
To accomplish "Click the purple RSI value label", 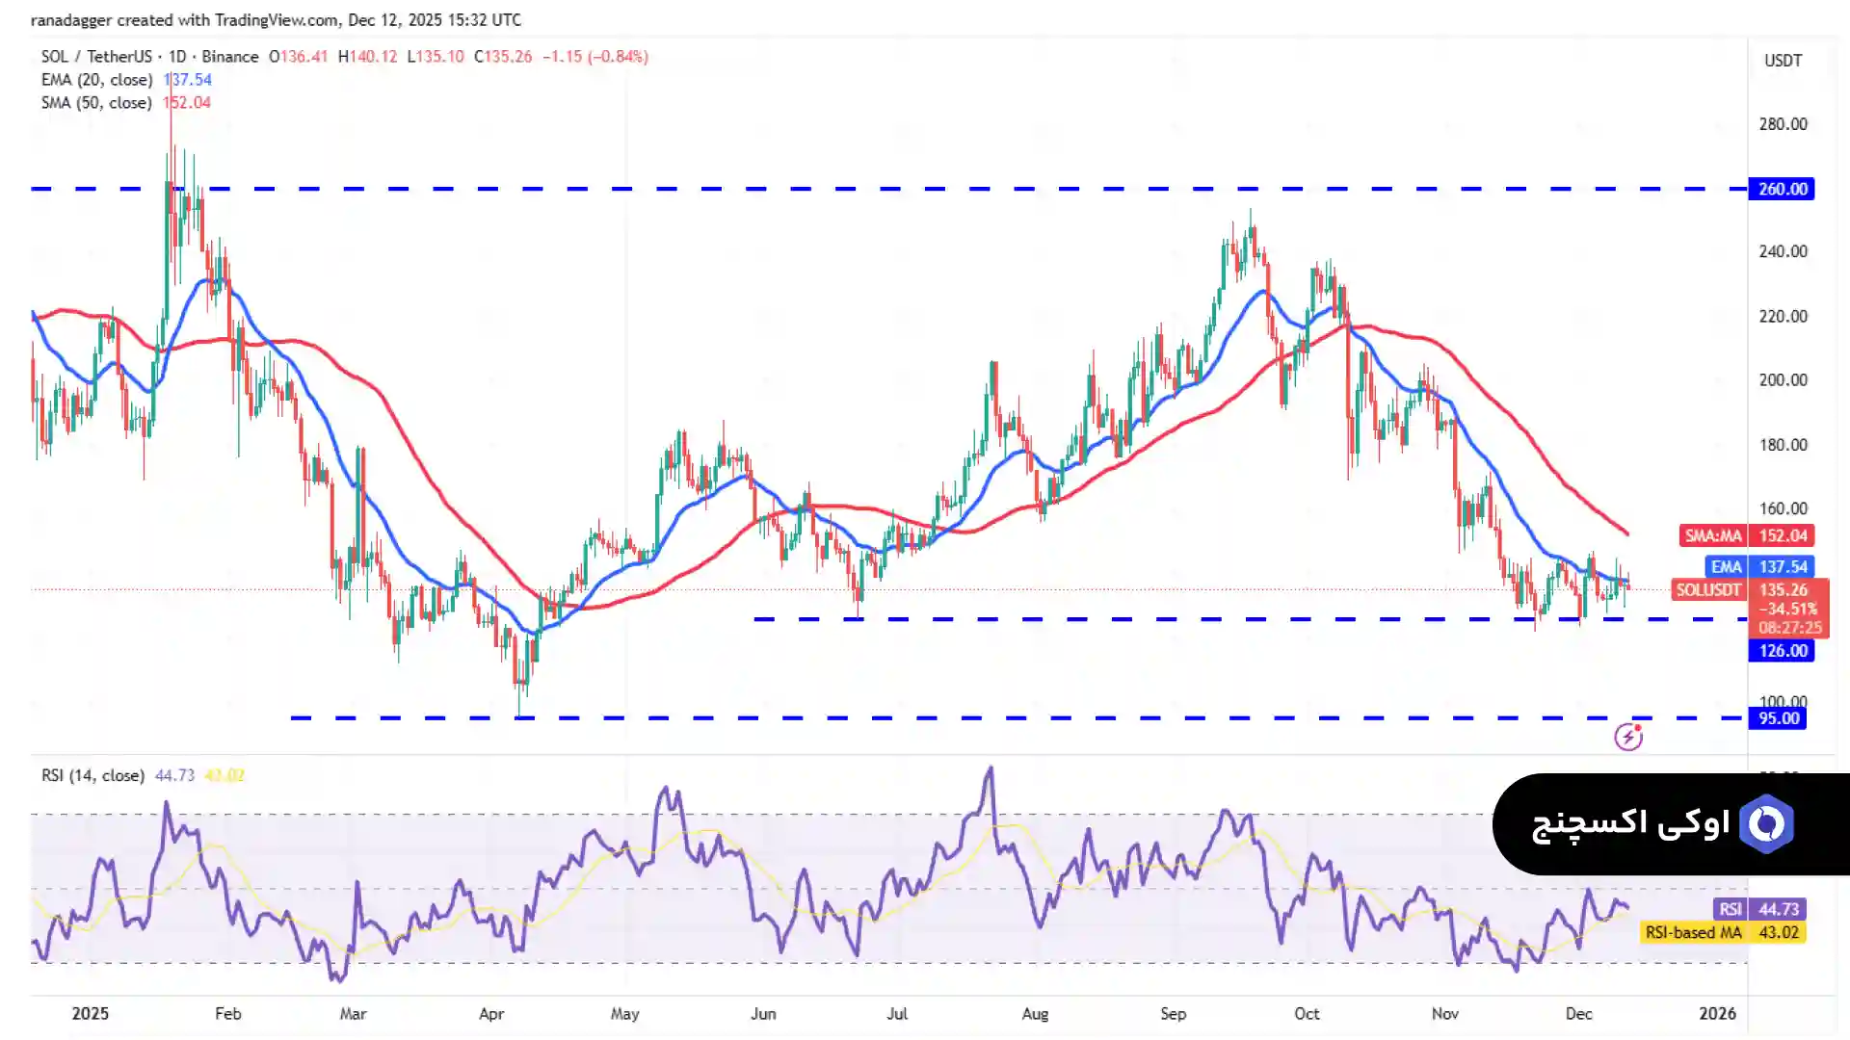I will tap(1731, 909).
